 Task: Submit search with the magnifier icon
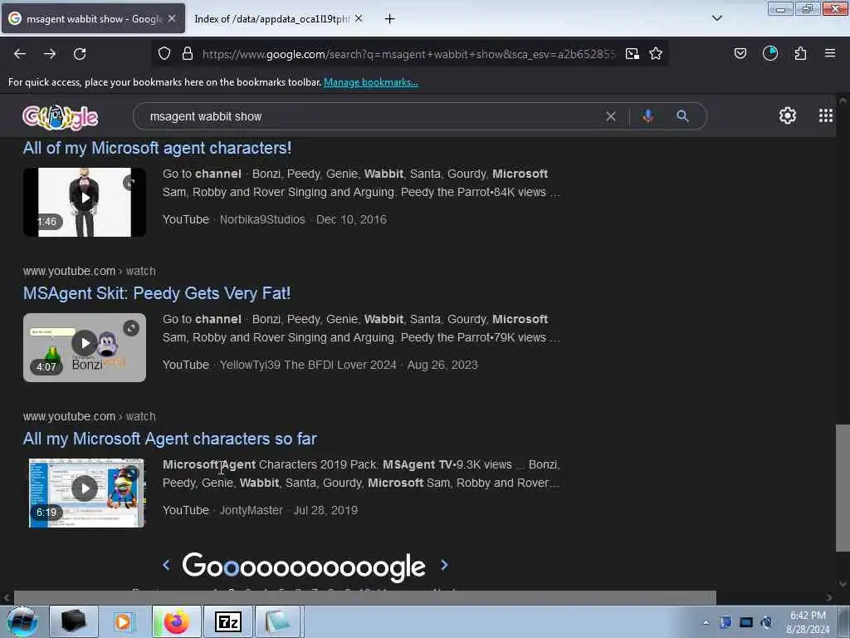[x=682, y=115]
